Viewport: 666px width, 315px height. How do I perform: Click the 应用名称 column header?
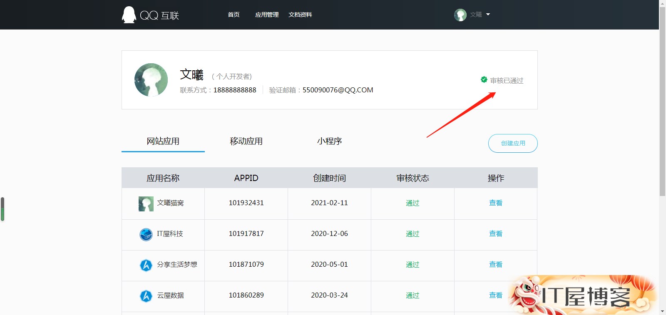click(163, 178)
